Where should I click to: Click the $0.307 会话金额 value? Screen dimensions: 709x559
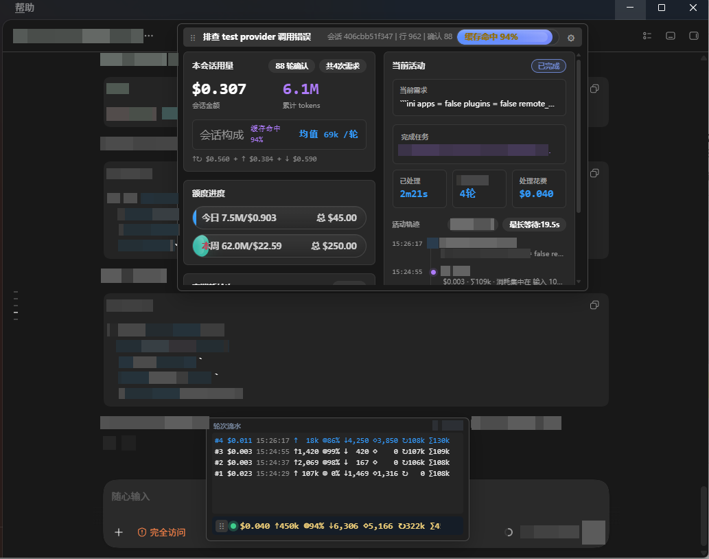pyautogui.click(x=219, y=89)
